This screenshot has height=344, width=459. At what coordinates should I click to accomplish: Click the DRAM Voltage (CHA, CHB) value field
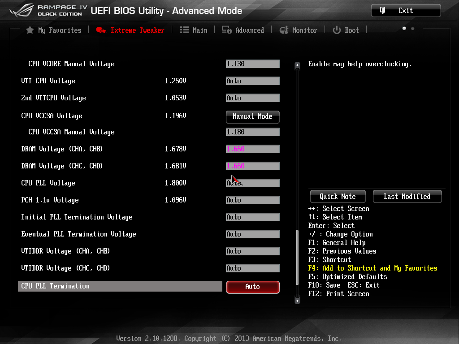click(252, 149)
